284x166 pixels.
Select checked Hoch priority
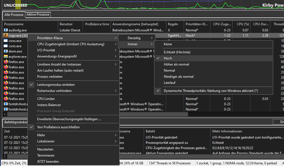213,58
